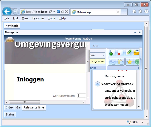This screenshot has width=154, height=127.
Task: Open the combo box ending in 'naal'
Action: tap(97, 55)
